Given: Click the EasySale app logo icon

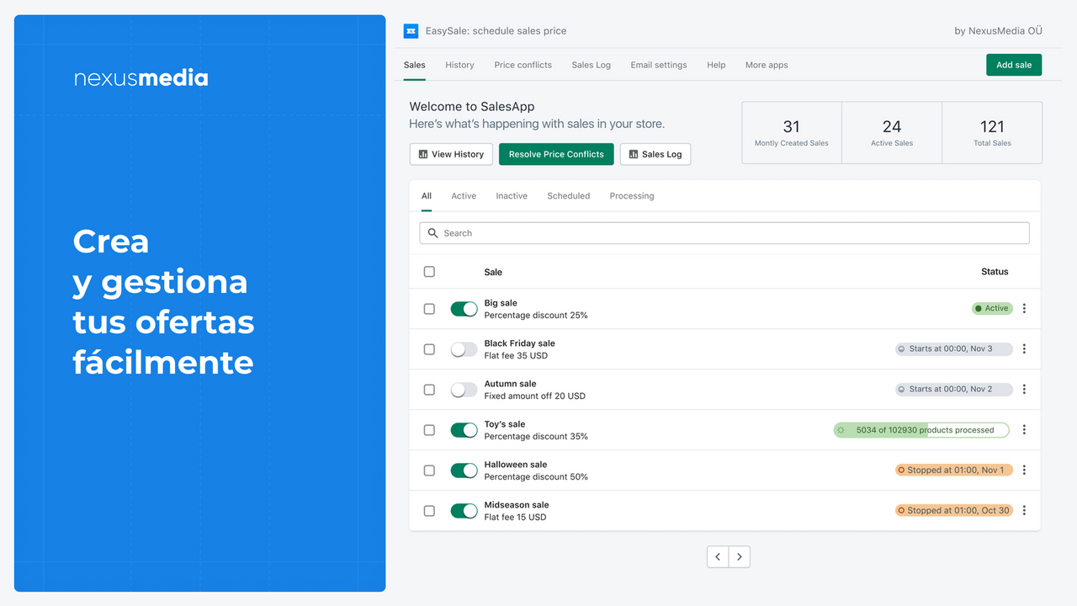Looking at the screenshot, I should [411, 31].
